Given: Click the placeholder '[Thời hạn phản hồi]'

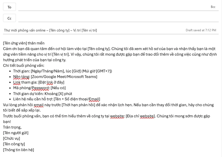Looking at the screenshot, I should point(78,105).
